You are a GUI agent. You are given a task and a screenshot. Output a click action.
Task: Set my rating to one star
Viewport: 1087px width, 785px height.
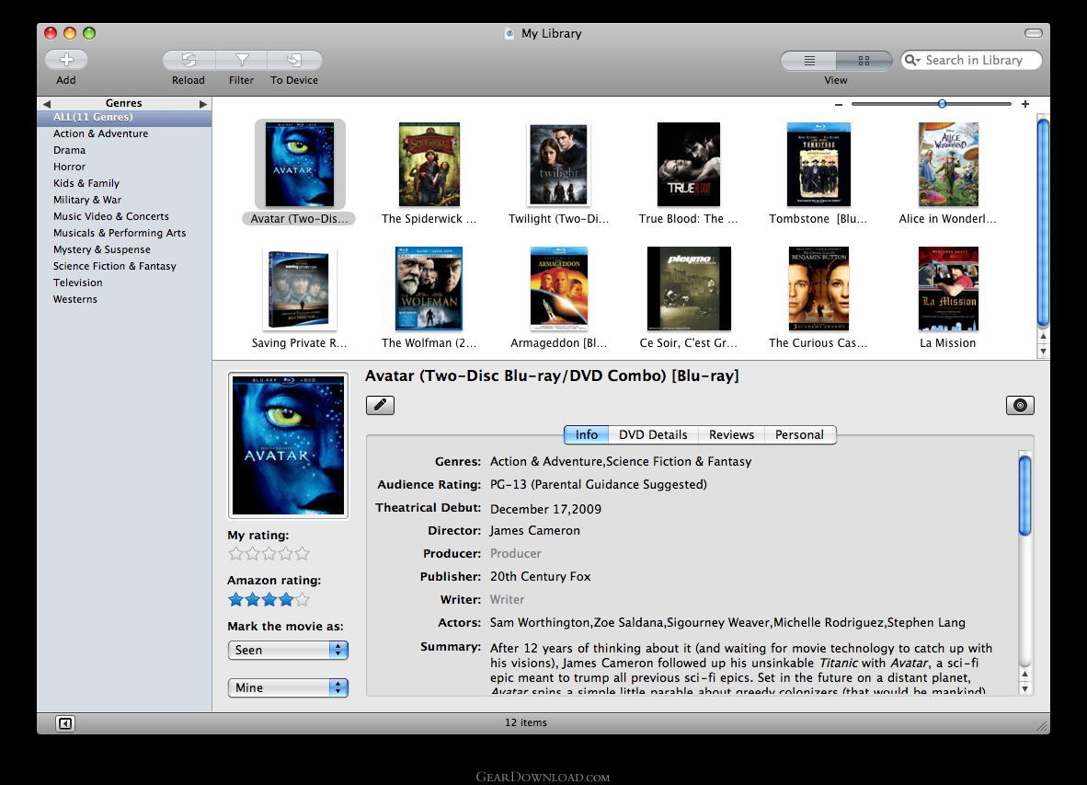235,553
